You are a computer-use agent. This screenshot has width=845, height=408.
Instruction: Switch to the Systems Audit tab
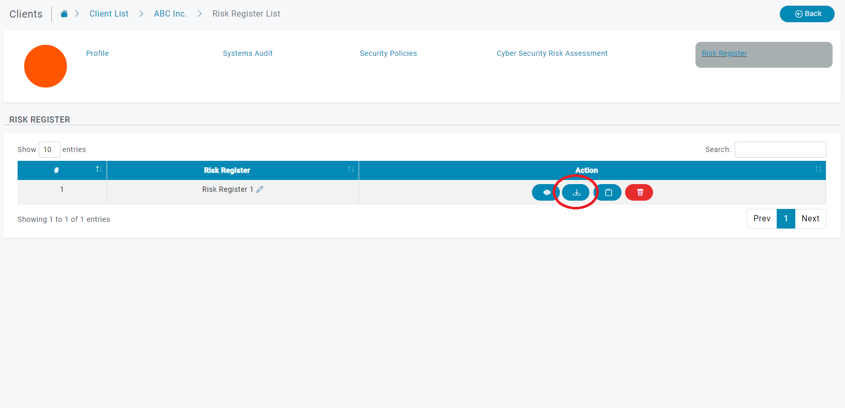point(247,53)
